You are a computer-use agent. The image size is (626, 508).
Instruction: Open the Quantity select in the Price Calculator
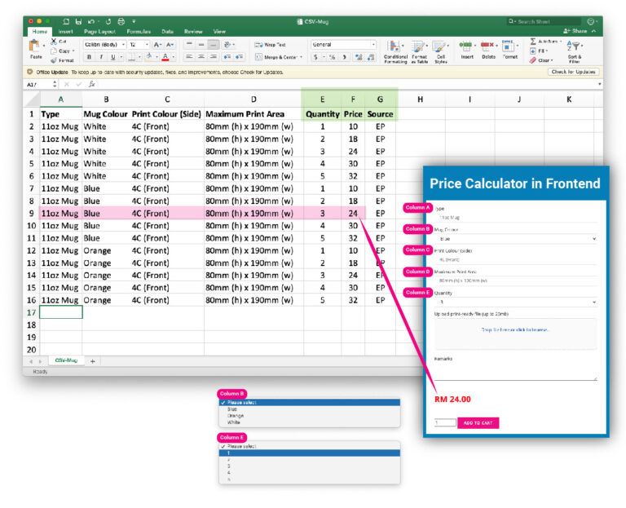point(516,302)
